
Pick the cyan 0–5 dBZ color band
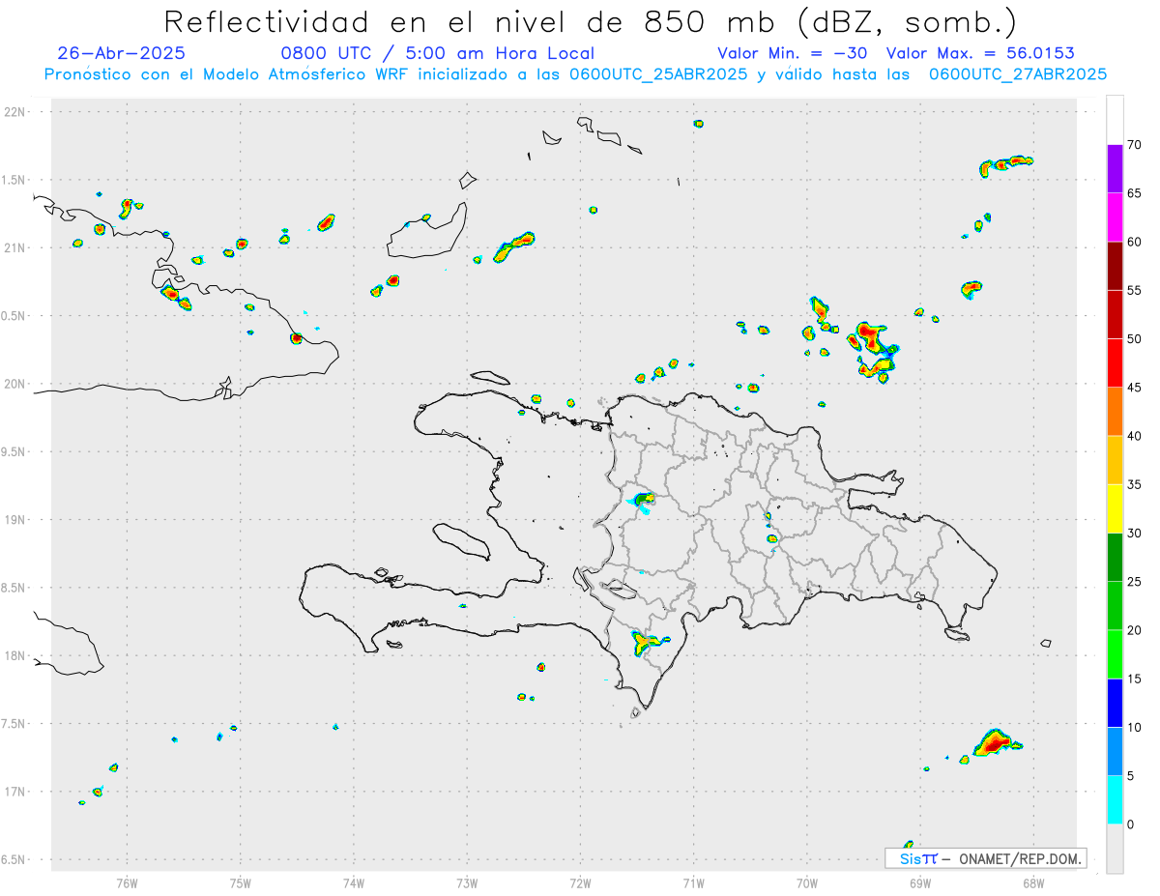(x=1115, y=800)
